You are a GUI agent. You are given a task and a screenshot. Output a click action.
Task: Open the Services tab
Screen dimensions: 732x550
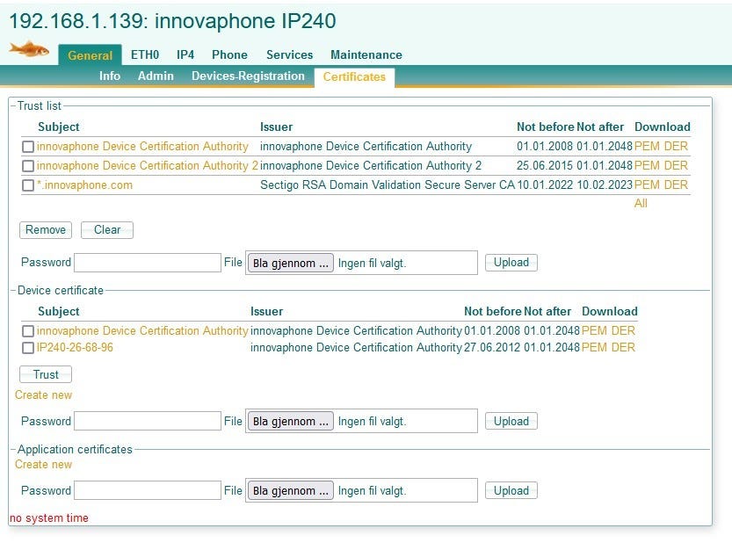pyautogui.click(x=289, y=54)
